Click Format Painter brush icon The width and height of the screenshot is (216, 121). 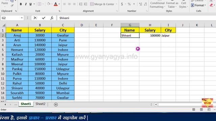pyautogui.click(x=12, y=6)
